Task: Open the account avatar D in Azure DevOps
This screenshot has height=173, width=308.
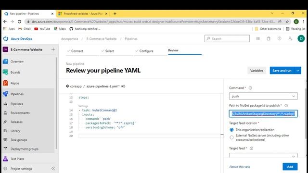Action: point(301,38)
